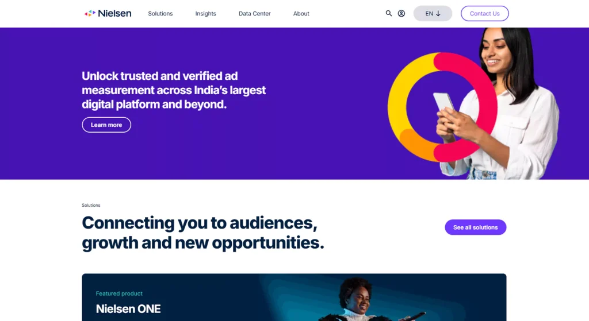
Task: Click the hero headline about ad measurement
Action: [174, 90]
